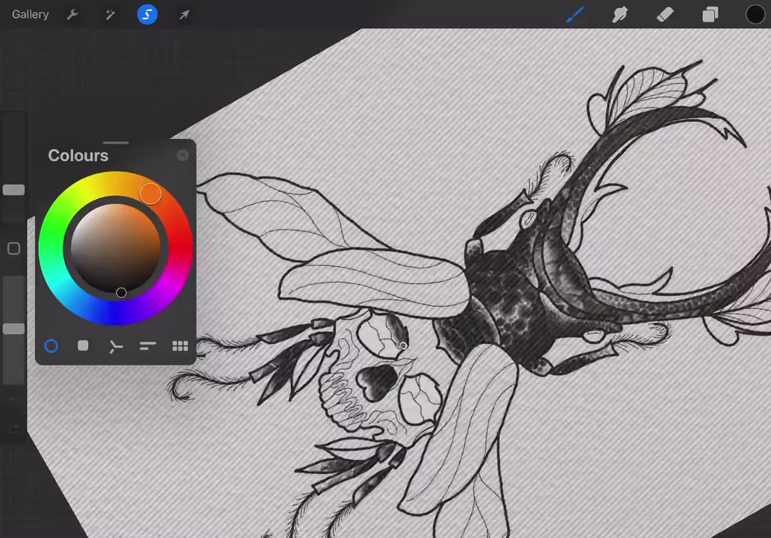This screenshot has height=538, width=771.
Task: Switch to the Disc colour tab
Action: pos(51,346)
